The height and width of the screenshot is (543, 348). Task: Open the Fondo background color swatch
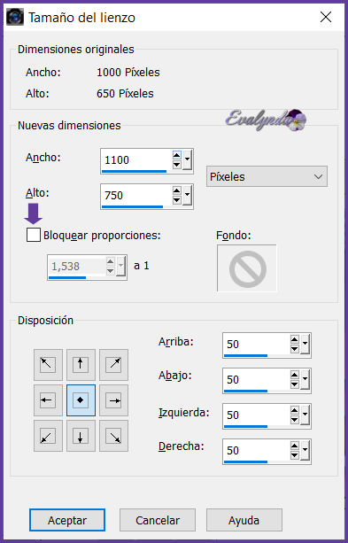point(247,268)
